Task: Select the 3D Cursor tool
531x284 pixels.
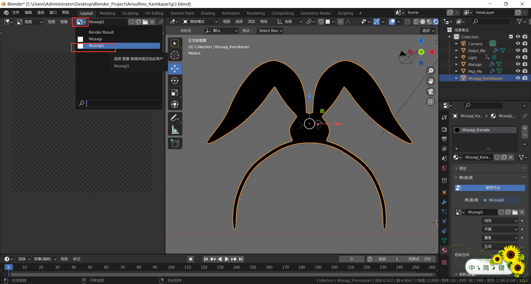Action: point(175,55)
